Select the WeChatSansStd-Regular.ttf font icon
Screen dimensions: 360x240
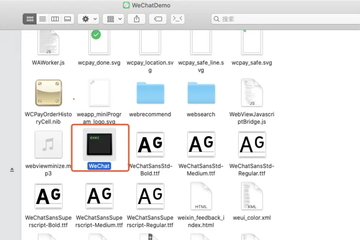252,145
